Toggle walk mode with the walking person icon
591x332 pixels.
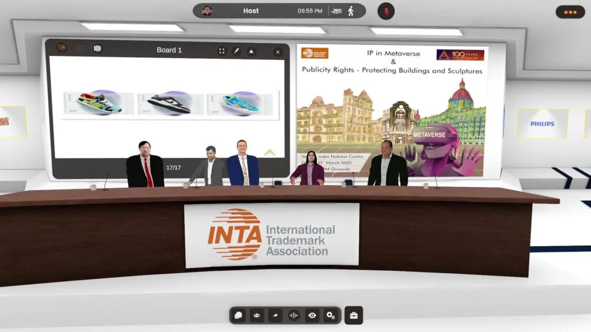click(x=351, y=11)
